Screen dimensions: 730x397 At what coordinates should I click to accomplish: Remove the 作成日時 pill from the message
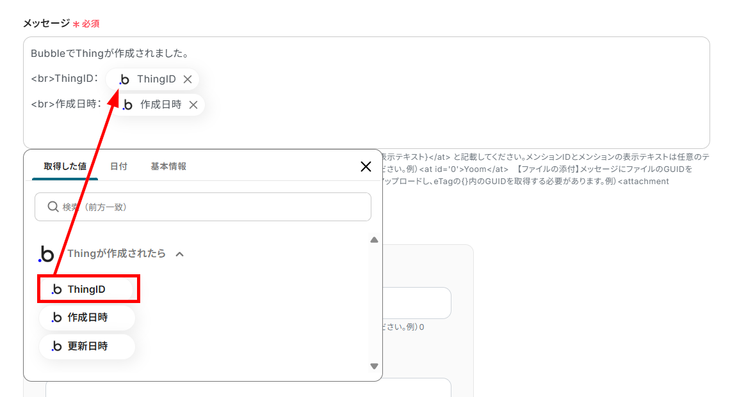coord(193,104)
